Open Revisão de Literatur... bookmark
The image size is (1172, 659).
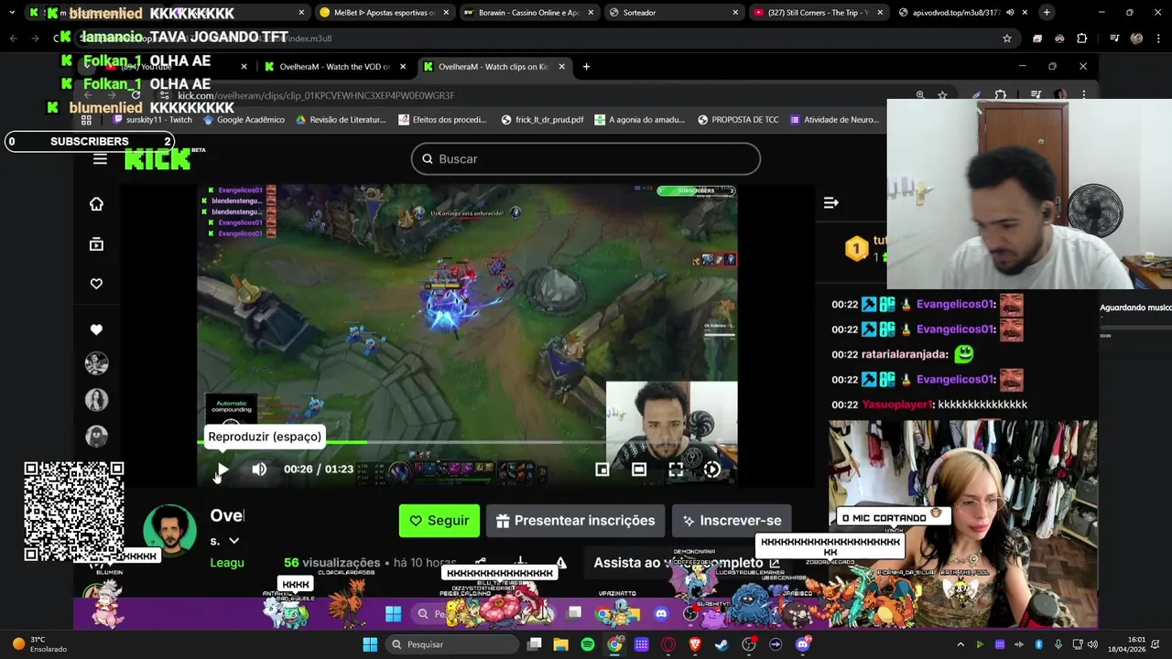tap(340, 120)
